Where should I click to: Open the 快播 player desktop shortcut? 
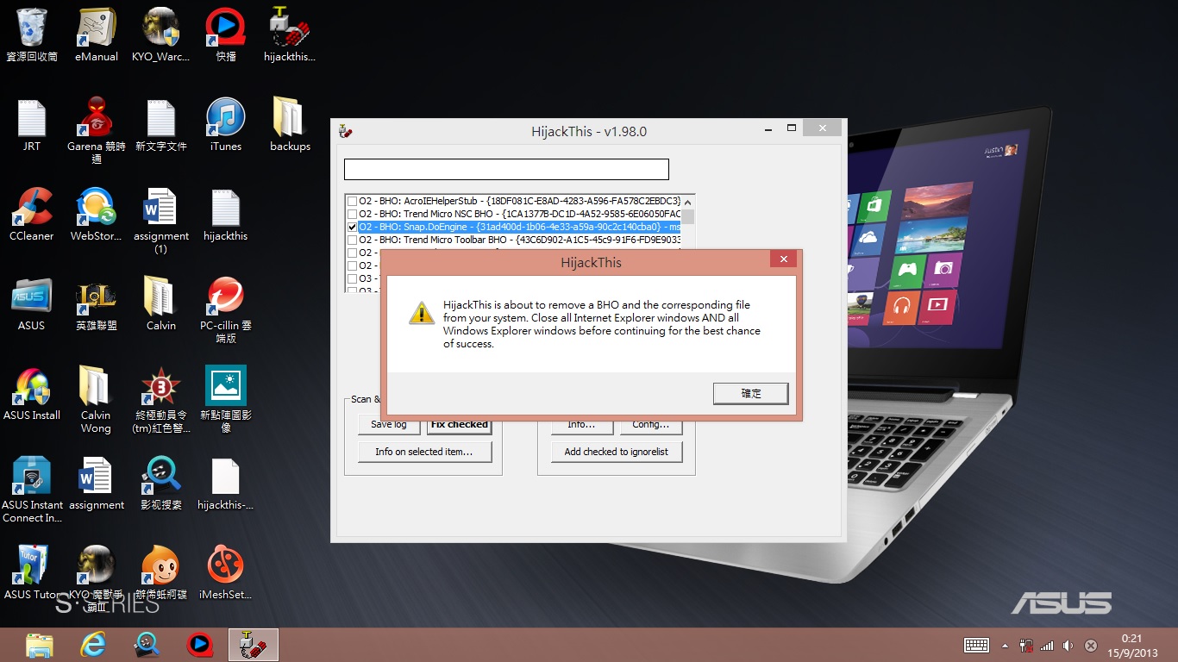click(226, 34)
